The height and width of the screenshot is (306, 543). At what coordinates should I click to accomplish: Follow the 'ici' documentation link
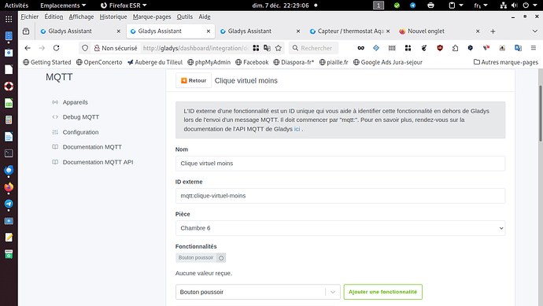(297, 129)
